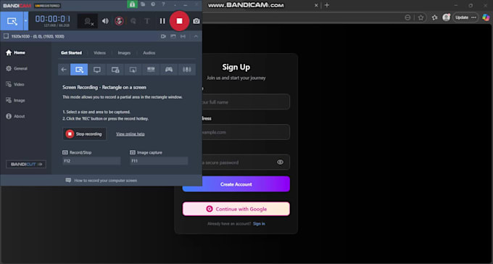Image resolution: width=493 pixels, height=264 pixels.
Task: Click the 1920x1030 recording area text
Action: [38, 36]
